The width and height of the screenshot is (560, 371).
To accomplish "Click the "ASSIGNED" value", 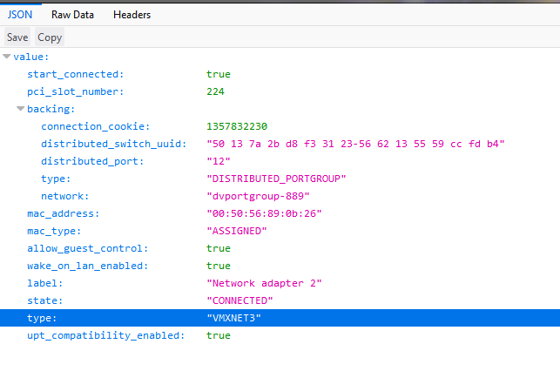I will coord(237,231).
